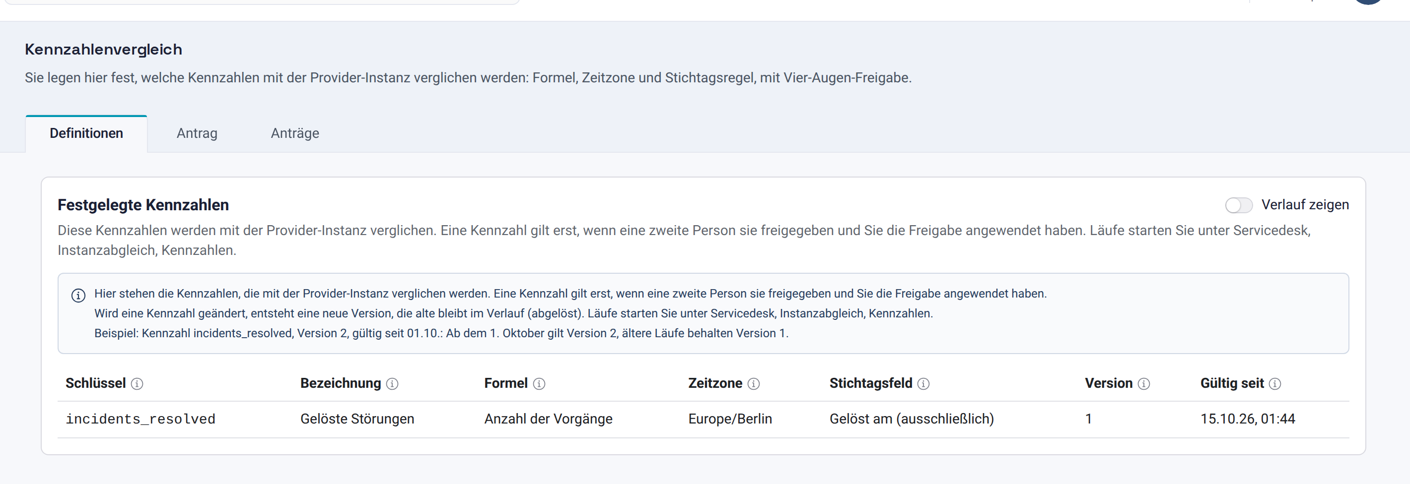Click the Europe/Berlin timezone cell
The height and width of the screenshot is (484, 1410).
730,419
